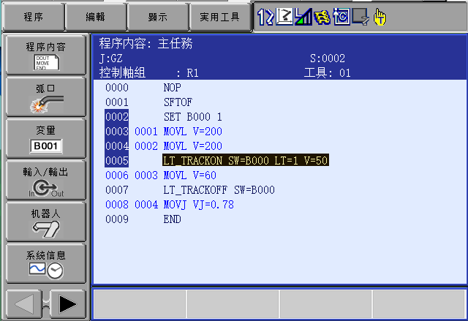
Task: Open the 程序 menu in top bar
Action: click(32, 16)
